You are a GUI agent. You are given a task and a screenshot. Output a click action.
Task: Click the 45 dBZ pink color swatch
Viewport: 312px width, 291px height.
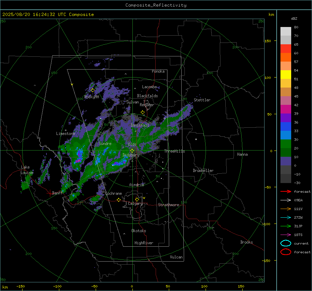[x=286, y=100]
